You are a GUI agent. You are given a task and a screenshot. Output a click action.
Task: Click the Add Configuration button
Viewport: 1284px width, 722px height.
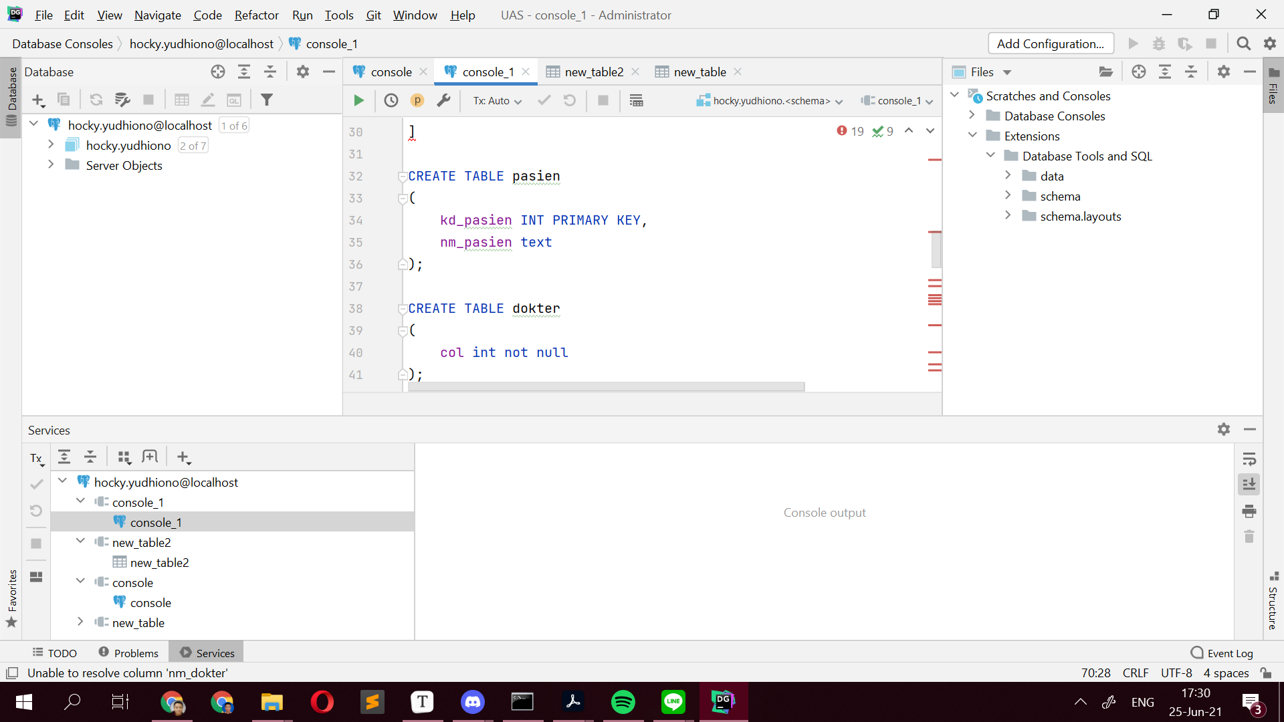tap(1050, 43)
